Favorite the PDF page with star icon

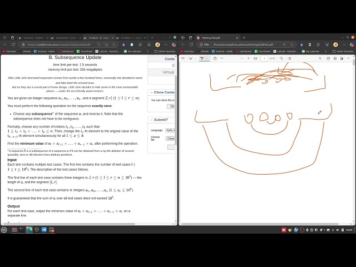pos(292,44)
